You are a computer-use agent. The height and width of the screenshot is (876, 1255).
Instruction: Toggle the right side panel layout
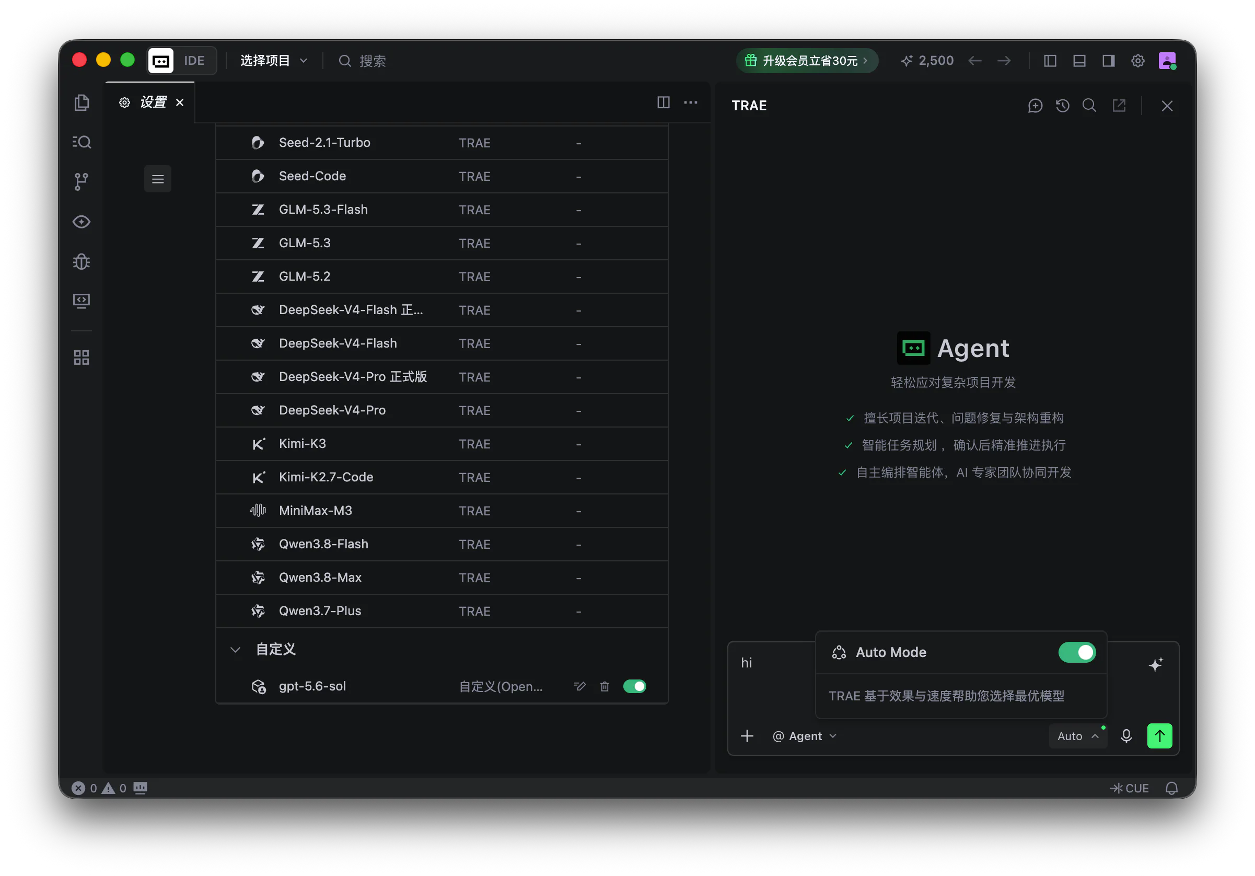[1108, 61]
